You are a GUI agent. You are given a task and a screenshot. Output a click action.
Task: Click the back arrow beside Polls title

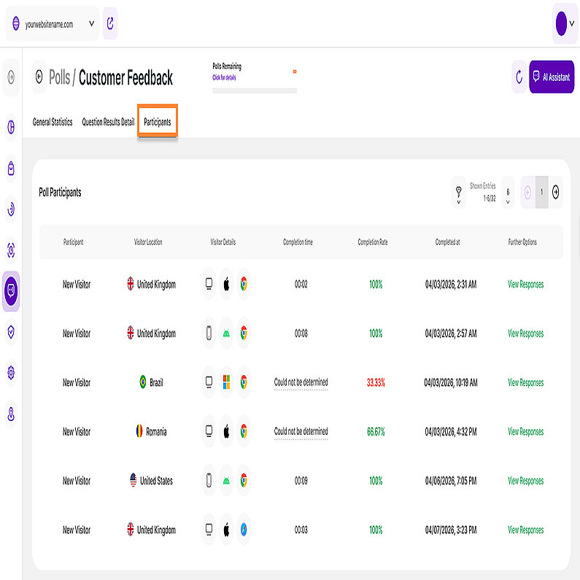(x=39, y=77)
